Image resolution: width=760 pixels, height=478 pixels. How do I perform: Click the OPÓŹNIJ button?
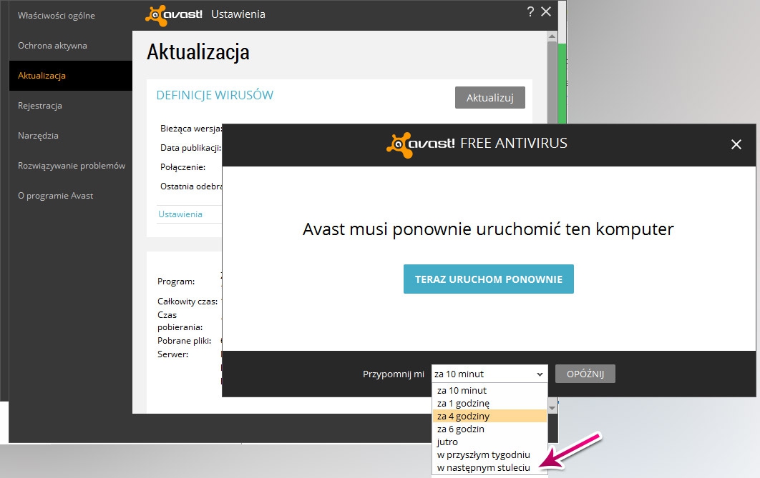585,374
